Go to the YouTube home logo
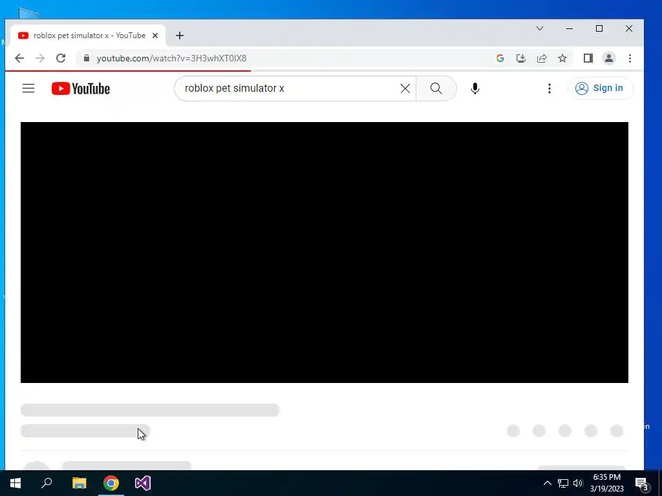Image resolution: width=662 pixels, height=496 pixels. (81, 88)
